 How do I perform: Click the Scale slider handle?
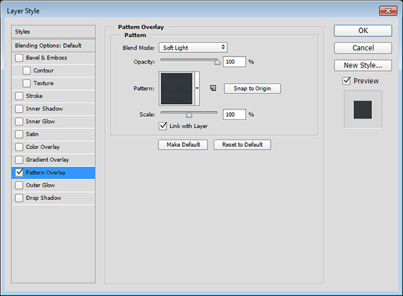coord(189,115)
